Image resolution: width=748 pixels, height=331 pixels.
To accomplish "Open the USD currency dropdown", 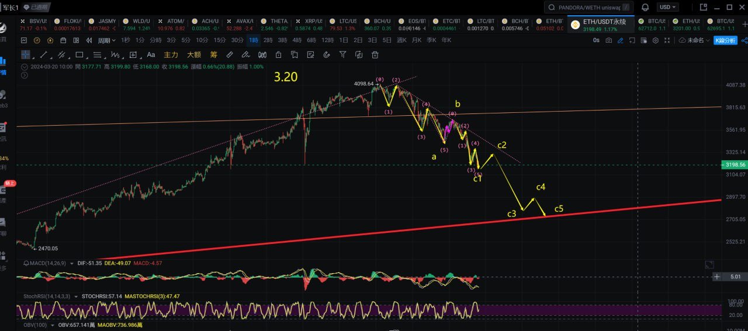I will pyautogui.click(x=667, y=8).
